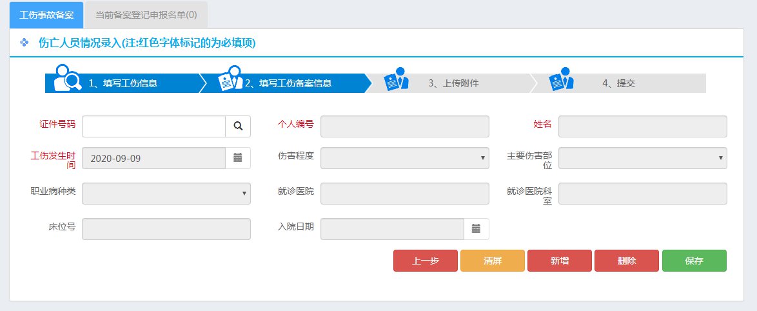
Task: Focus the 证件号码 input field
Action: [153, 126]
